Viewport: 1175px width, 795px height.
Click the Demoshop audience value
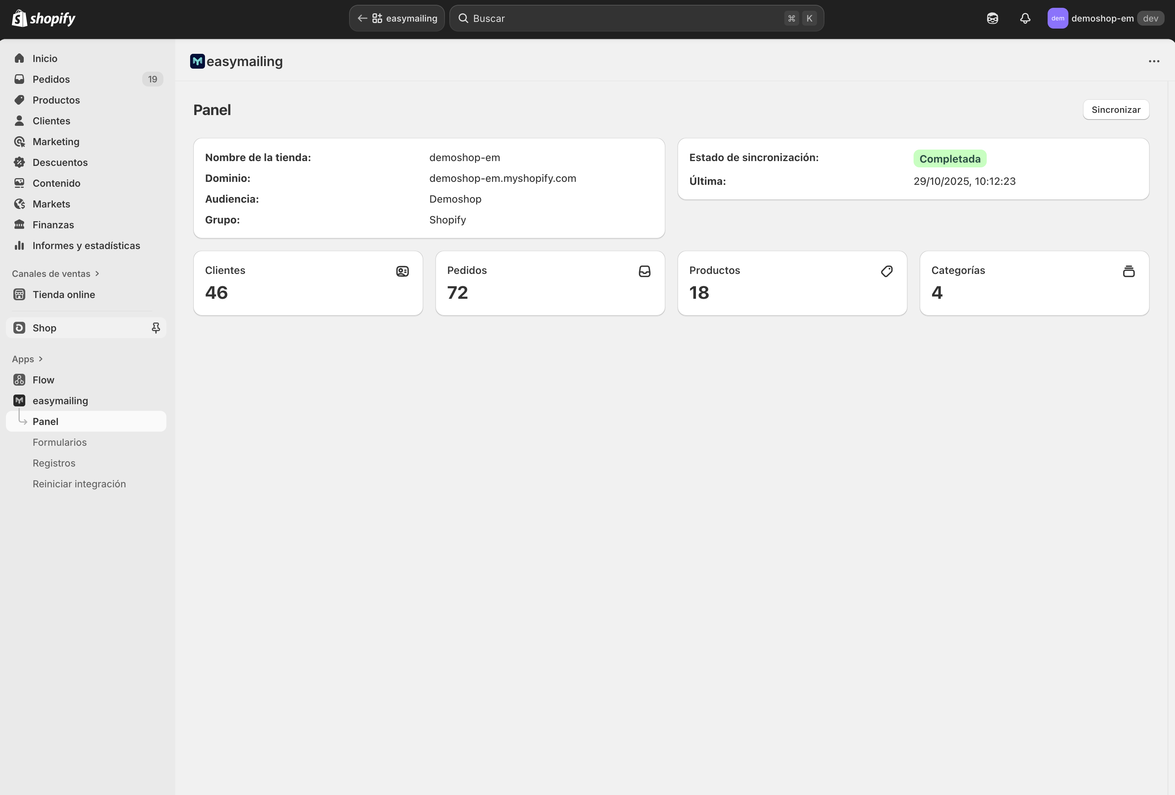click(x=455, y=199)
